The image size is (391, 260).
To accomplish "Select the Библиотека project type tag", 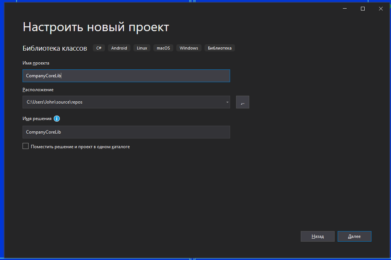I will (x=220, y=48).
